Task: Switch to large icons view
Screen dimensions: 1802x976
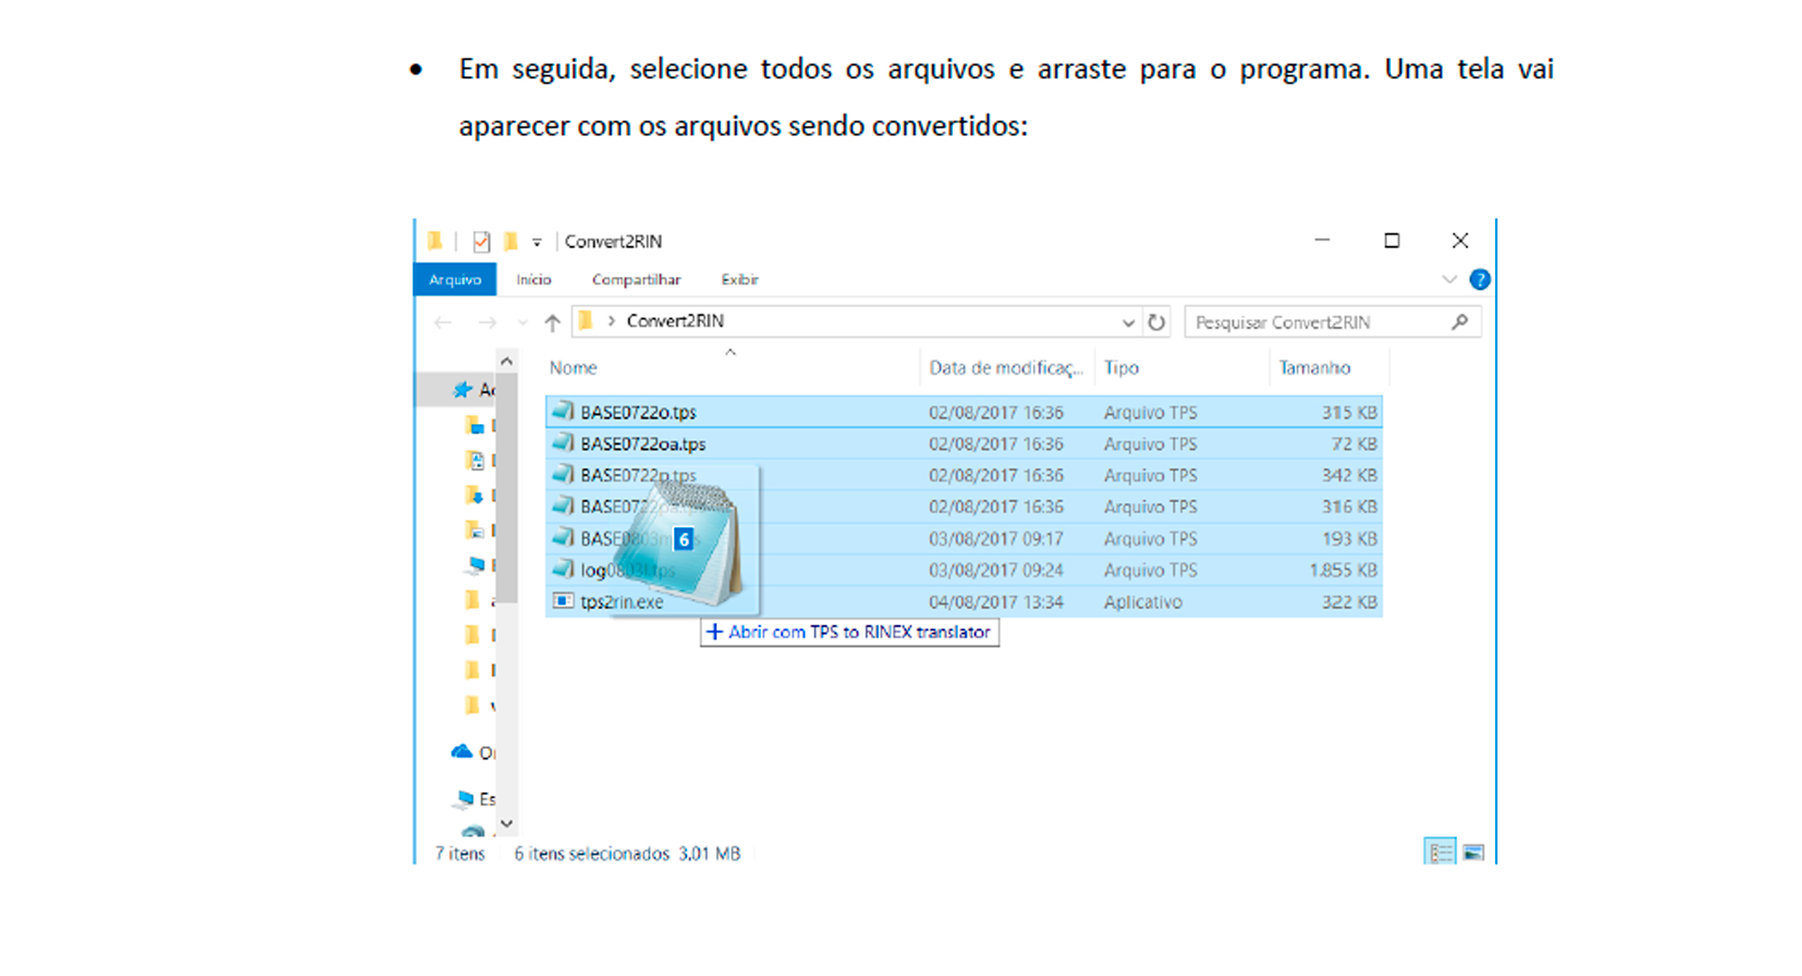Action: tap(1474, 852)
